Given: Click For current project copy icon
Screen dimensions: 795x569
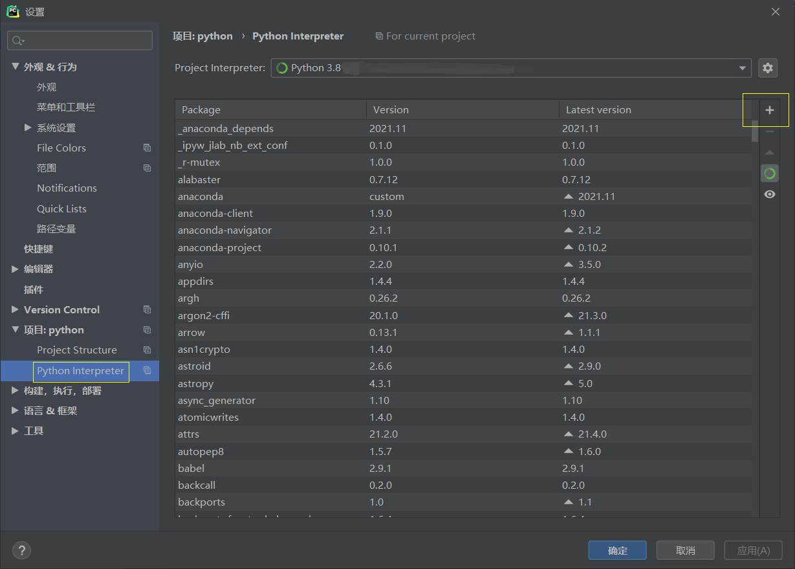Looking at the screenshot, I should [379, 36].
